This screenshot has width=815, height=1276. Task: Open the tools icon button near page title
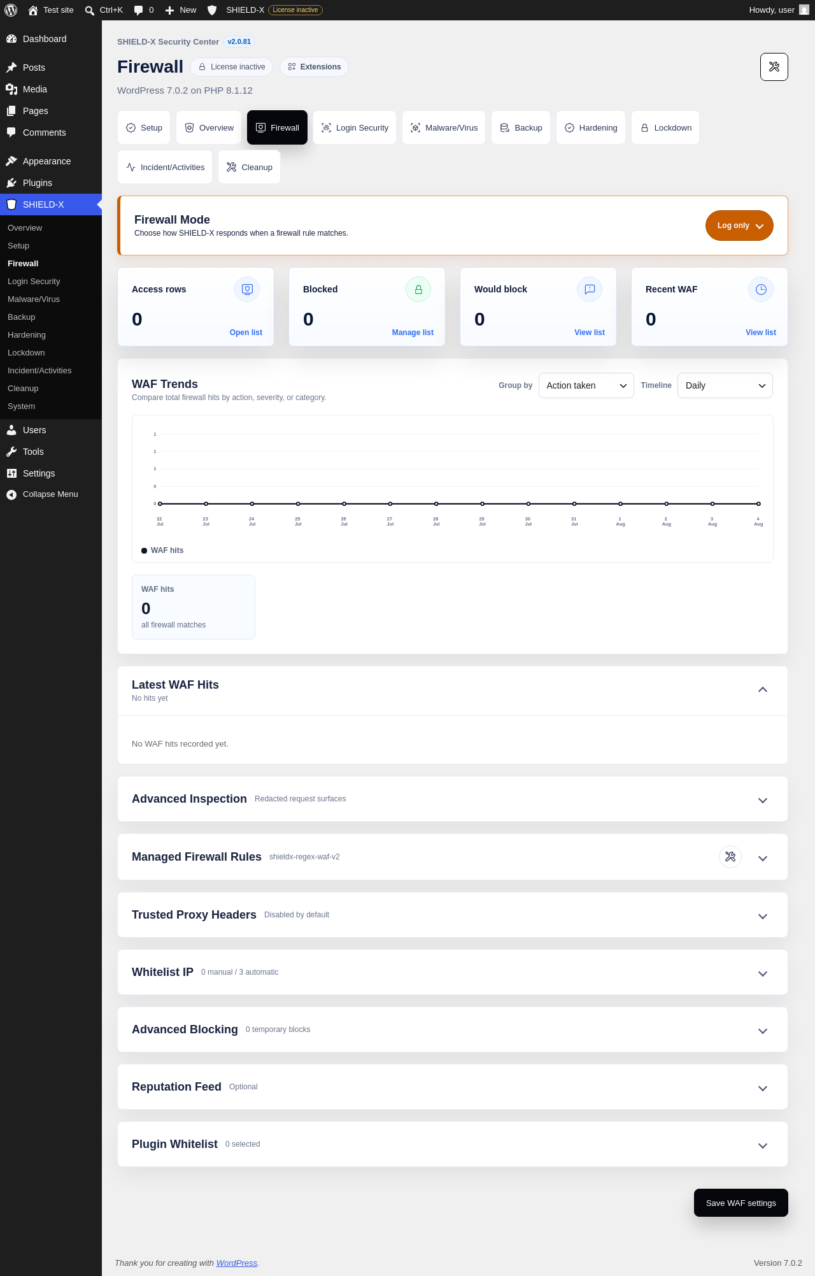[x=774, y=67]
